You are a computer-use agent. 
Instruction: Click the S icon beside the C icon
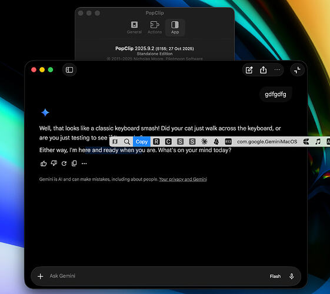pyautogui.click(x=180, y=142)
